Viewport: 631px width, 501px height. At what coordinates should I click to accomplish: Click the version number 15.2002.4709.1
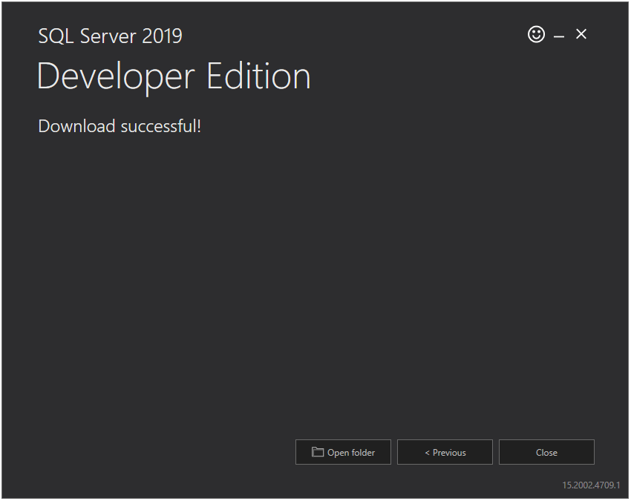pyautogui.click(x=591, y=485)
